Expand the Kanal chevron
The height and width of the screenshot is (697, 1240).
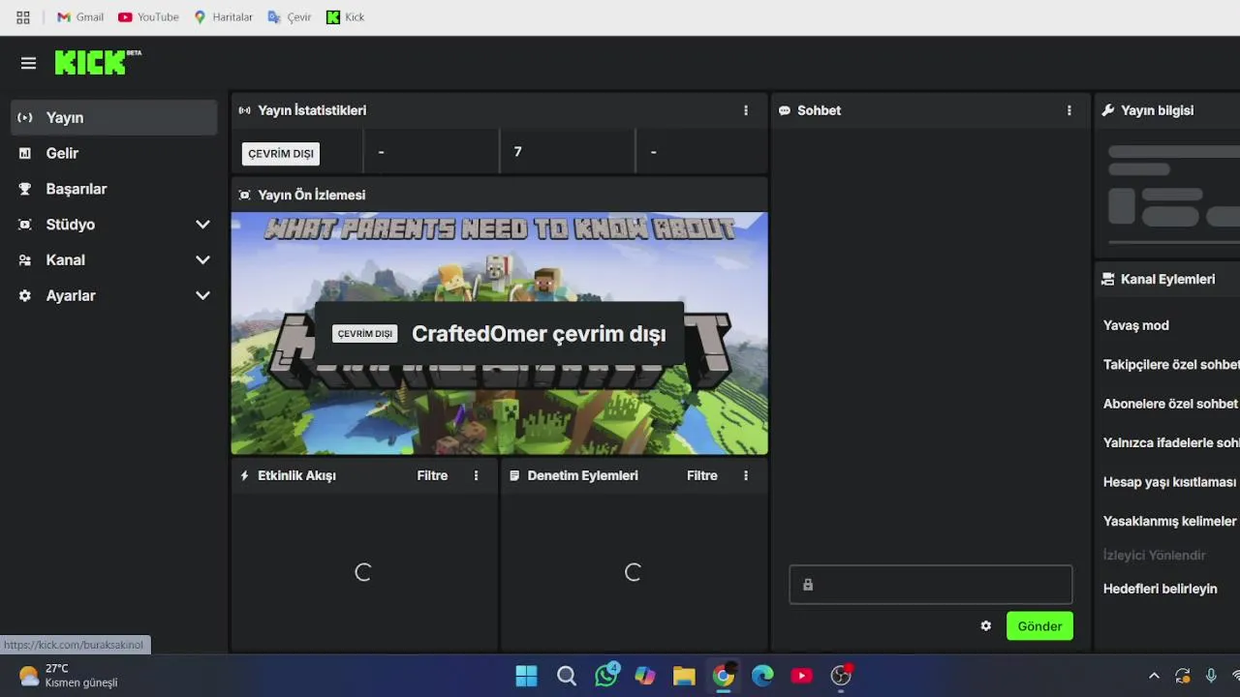point(202,260)
